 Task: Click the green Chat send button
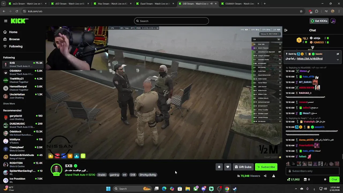pyautogui.click(x=334, y=179)
